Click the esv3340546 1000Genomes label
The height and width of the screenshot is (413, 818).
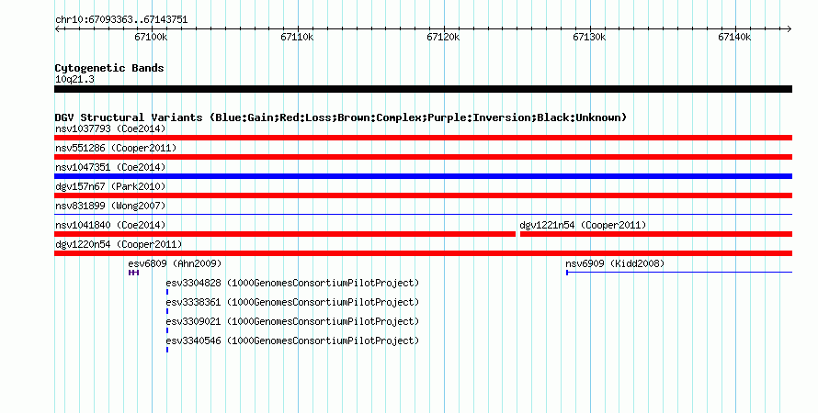pos(292,340)
